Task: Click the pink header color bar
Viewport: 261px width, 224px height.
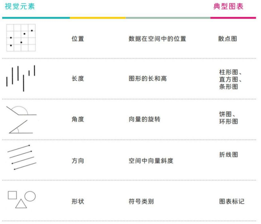Action: coord(233,18)
